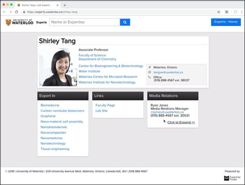Viewport: 245px width, 185px height.
Task: Select Tissue engineering expertise link
Action: [55, 149]
